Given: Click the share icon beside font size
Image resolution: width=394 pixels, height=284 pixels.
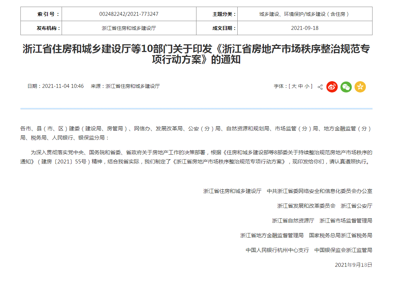Looking at the screenshot, I should tap(320, 87).
